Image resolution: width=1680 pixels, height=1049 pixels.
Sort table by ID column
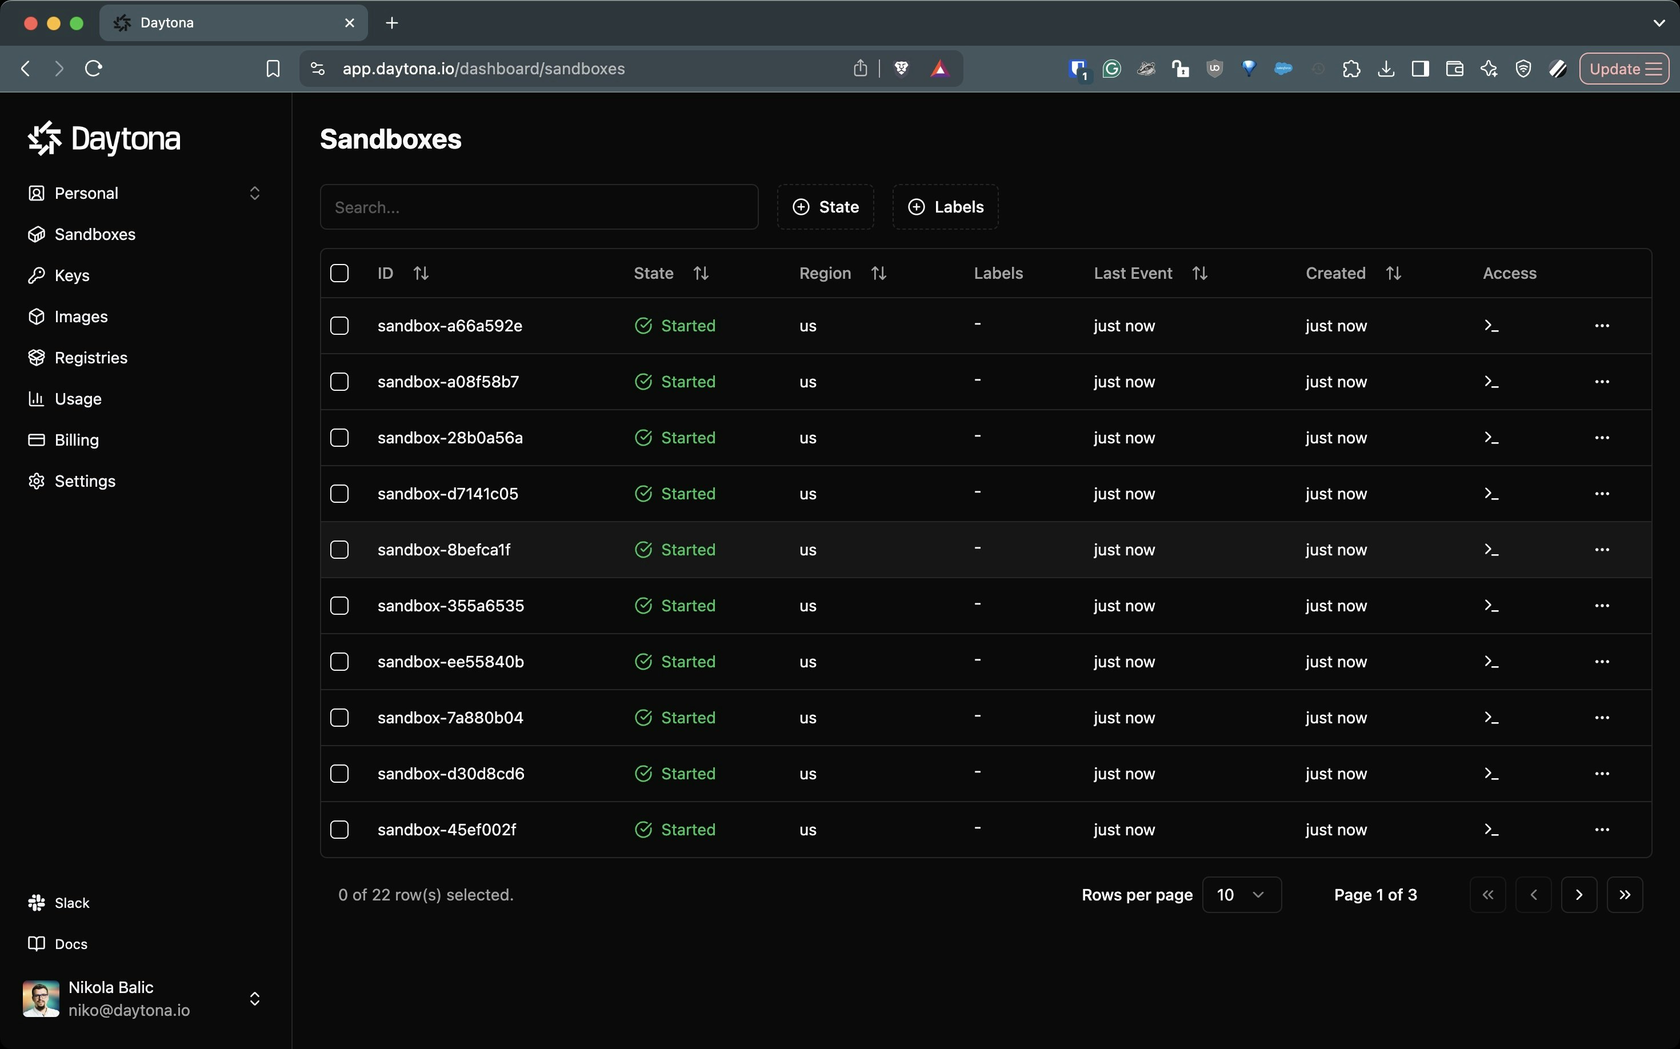(x=421, y=273)
